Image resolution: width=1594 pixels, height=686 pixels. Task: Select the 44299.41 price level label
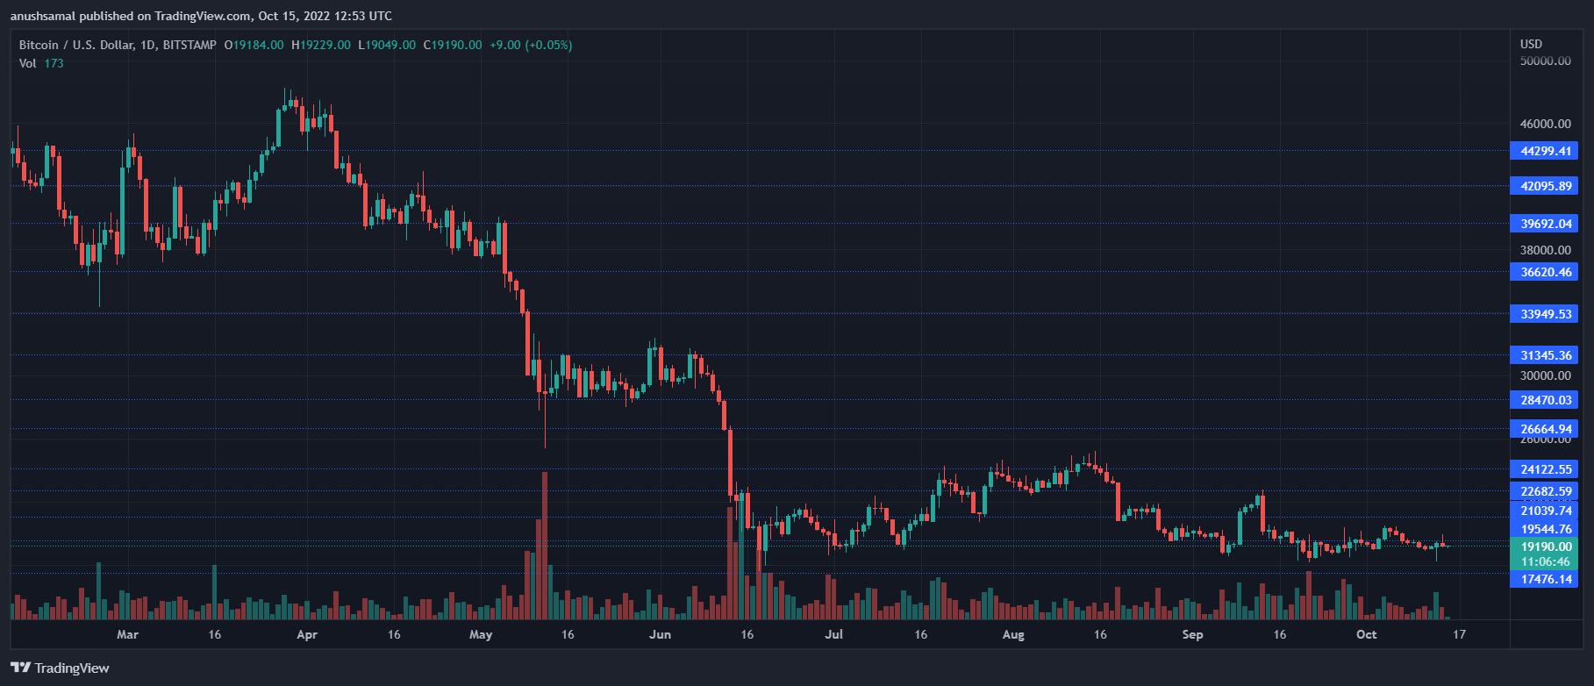click(x=1545, y=151)
